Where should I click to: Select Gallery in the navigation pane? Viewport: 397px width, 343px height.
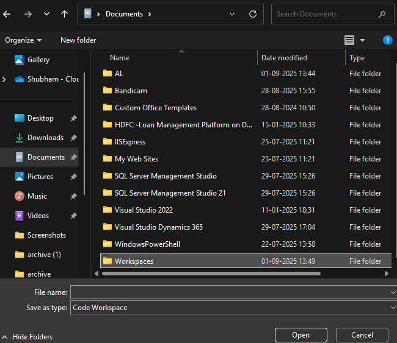click(x=38, y=60)
